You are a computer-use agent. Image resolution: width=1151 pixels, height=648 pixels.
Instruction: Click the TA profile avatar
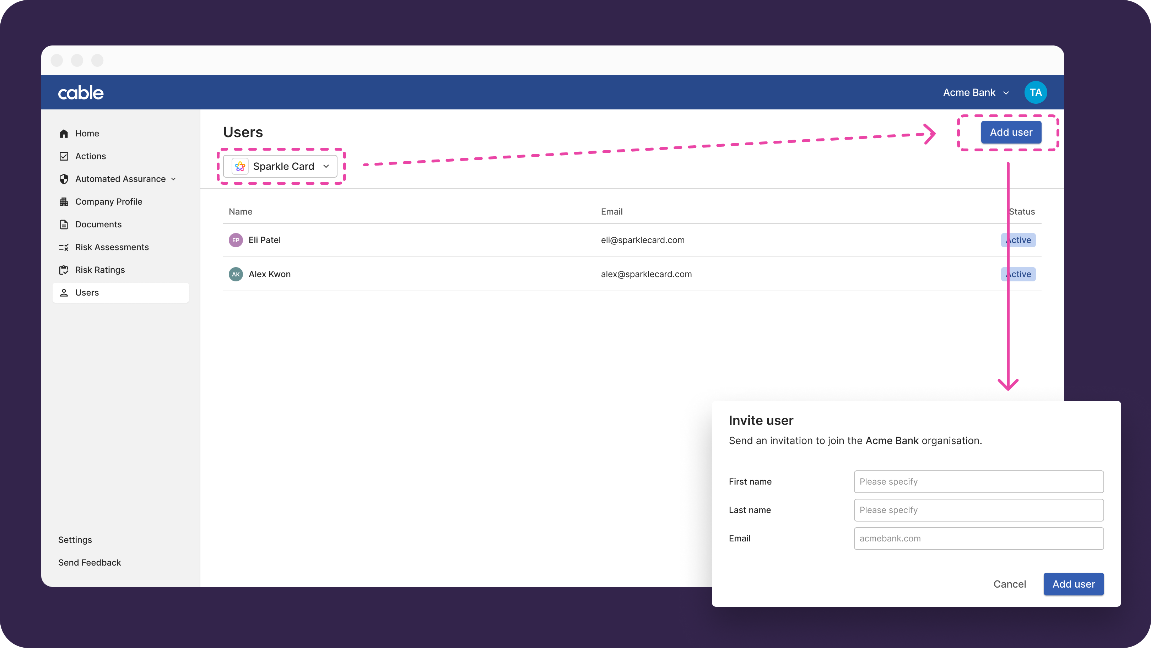pyautogui.click(x=1035, y=92)
